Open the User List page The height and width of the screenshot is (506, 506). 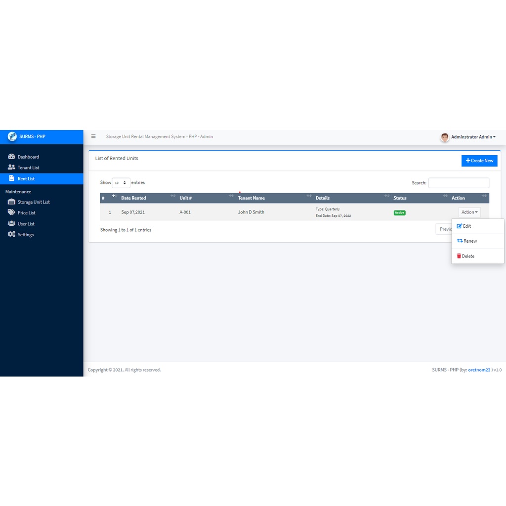[x=26, y=224]
